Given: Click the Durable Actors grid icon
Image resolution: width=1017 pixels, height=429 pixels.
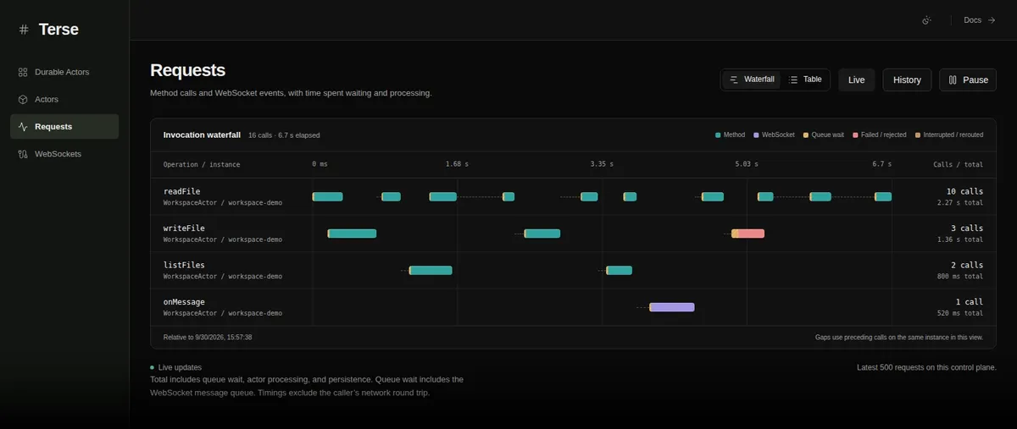Looking at the screenshot, I should tap(23, 72).
